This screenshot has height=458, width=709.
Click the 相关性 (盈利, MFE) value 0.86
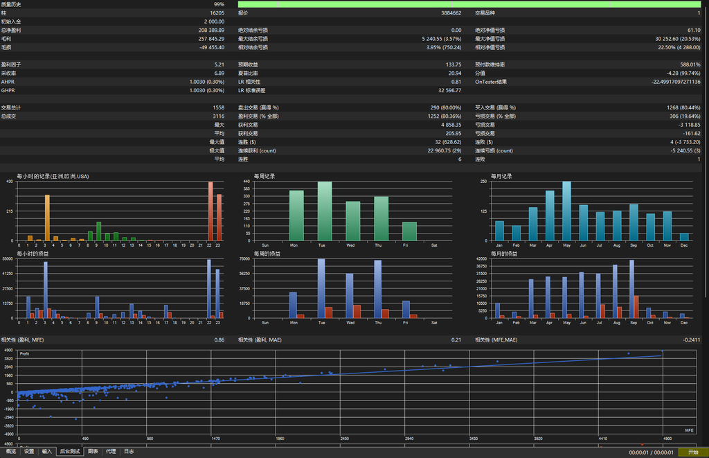click(219, 340)
